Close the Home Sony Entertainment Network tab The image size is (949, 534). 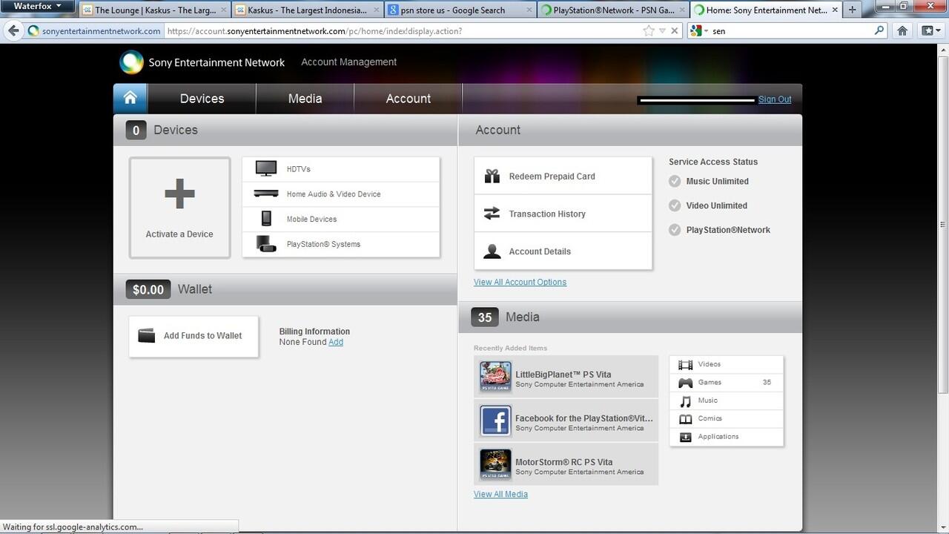coord(834,10)
